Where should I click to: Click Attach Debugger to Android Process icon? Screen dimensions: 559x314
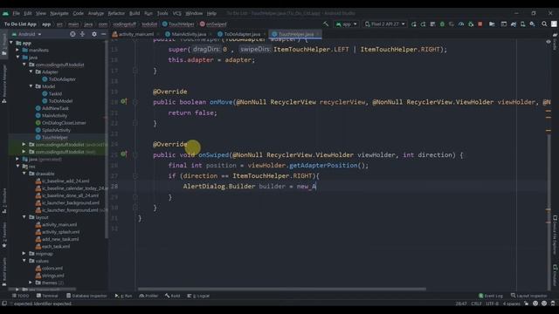(471, 24)
